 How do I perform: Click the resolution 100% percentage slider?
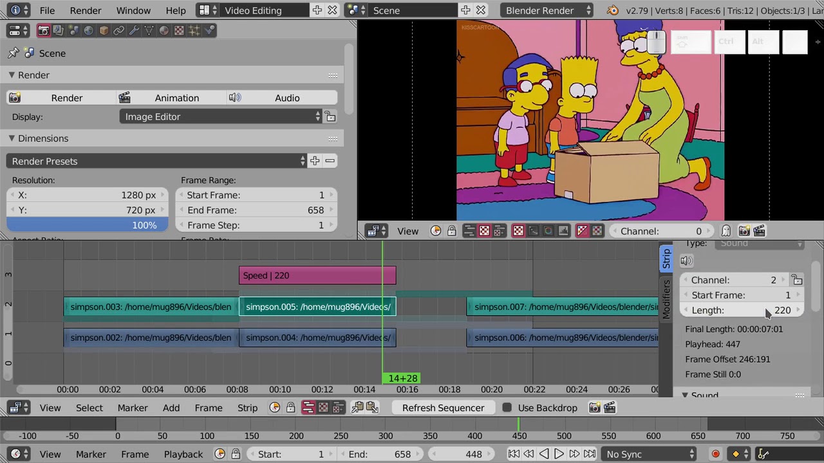(x=88, y=225)
